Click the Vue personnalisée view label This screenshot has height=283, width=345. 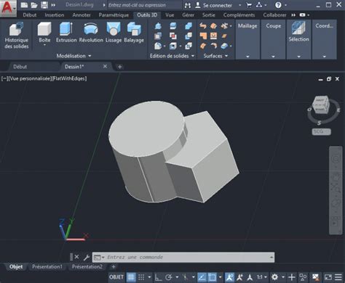pyautogui.click(x=31, y=78)
